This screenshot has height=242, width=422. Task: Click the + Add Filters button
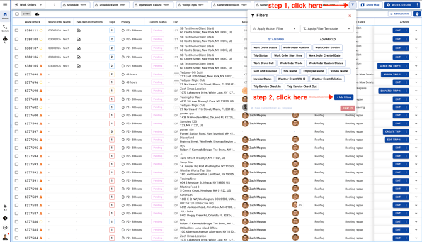point(344,97)
